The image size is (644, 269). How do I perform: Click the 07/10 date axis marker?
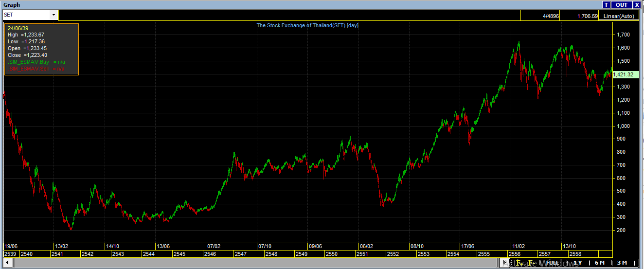click(x=265, y=246)
